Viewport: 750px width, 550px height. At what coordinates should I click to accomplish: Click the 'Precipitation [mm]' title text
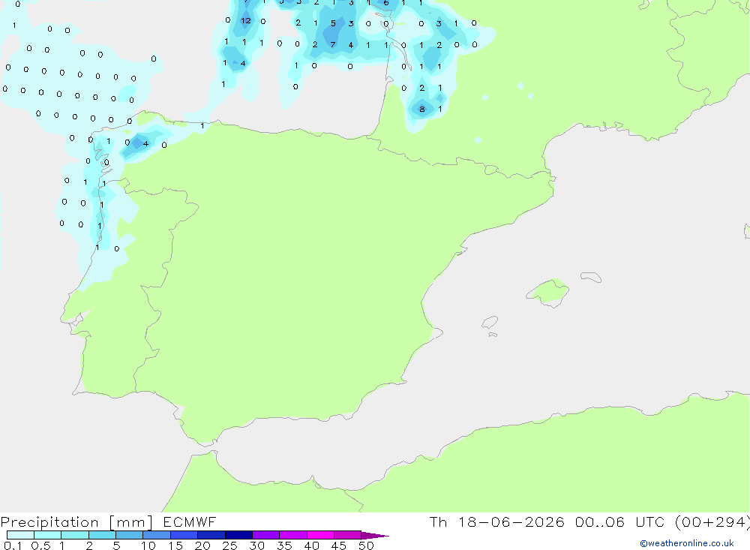click(x=76, y=521)
